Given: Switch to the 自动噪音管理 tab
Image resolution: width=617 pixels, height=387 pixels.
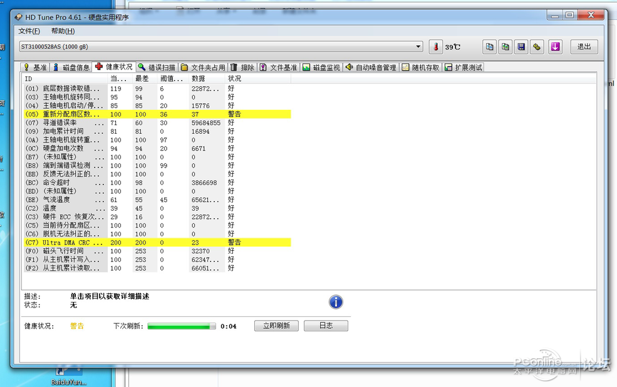Looking at the screenshot, I should click(x=371, y=67).
